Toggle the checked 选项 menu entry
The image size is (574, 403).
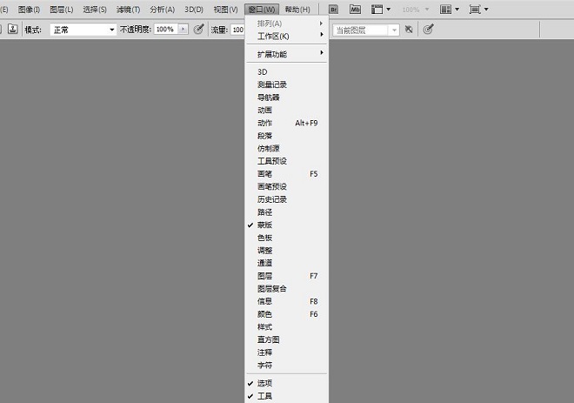click(264, 383)
